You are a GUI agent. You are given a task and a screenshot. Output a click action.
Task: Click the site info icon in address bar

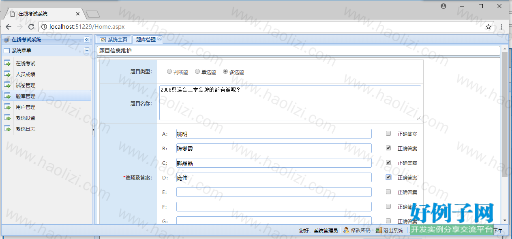pyautogui.click(x=44, y=27)
